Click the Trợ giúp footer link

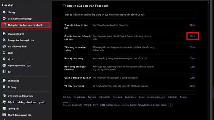pos(183,97)
